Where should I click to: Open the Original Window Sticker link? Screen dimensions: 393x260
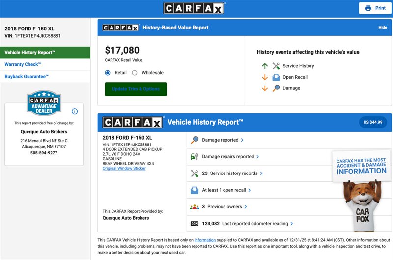point(124,169)
